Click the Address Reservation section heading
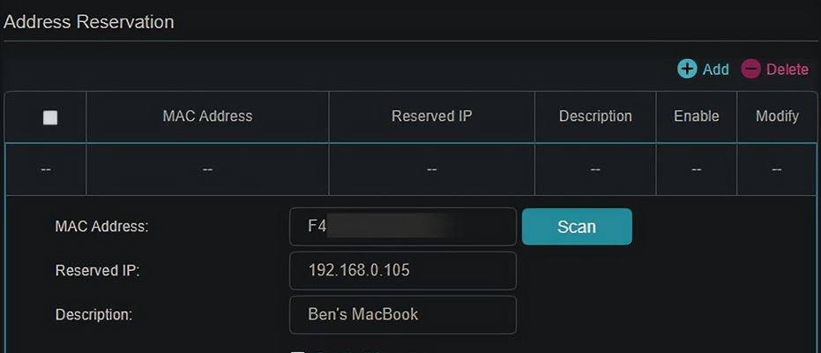The image size is (821, 353). (88, 22)
